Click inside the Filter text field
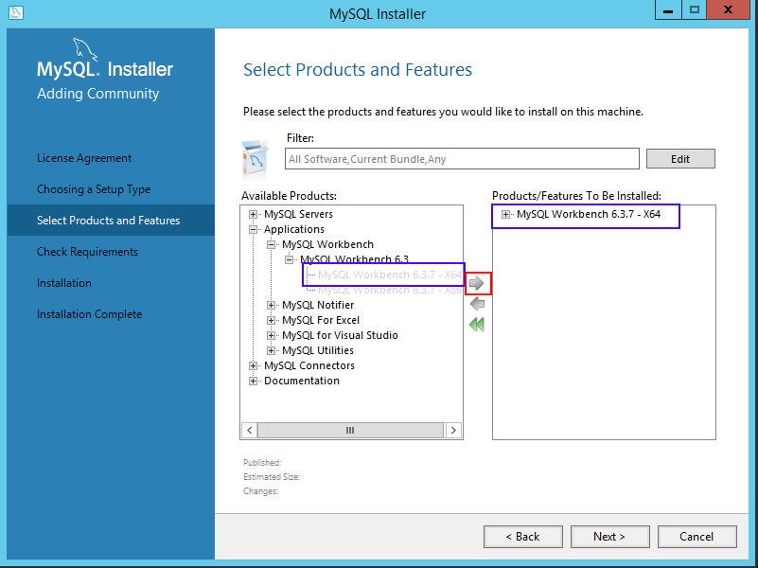758x568 pixels. coord(462,159)
